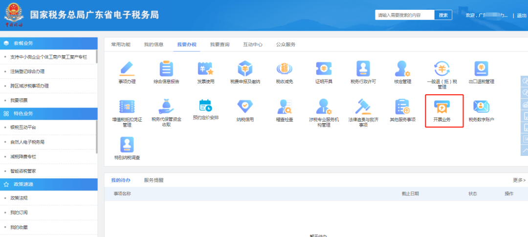Click the 事项名称 column header
Screen dimensions: 528x237
(122, 194)
